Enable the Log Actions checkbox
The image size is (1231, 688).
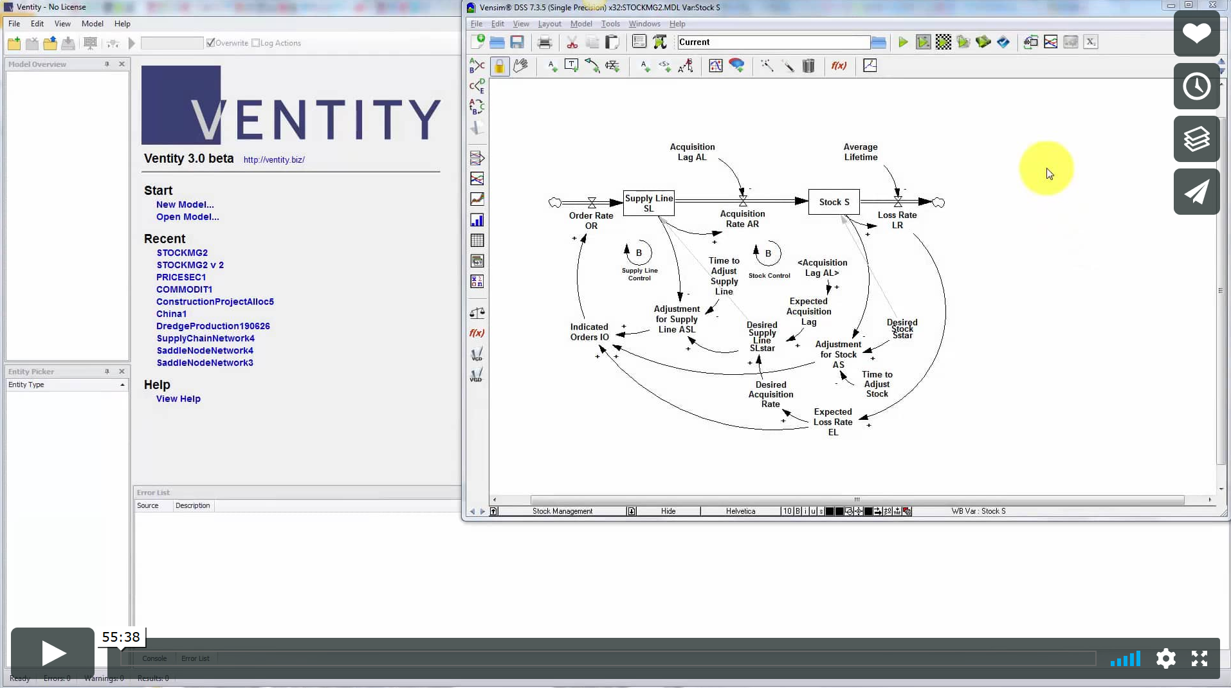pos(255,43)
